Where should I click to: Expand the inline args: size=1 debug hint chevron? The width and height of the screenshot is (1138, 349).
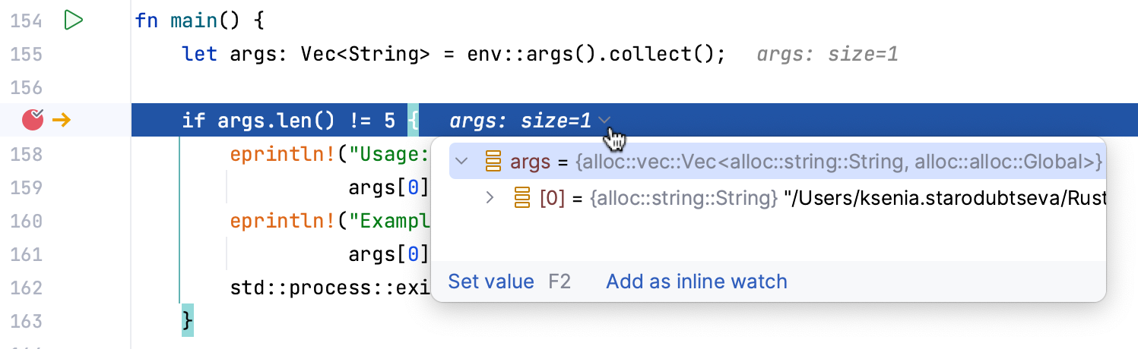605,120
